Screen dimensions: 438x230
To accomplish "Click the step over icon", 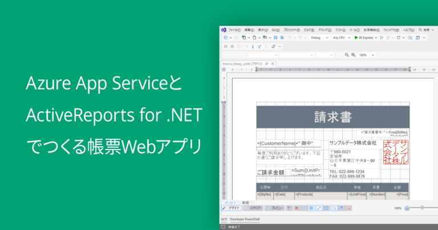I will pos(259,47).
